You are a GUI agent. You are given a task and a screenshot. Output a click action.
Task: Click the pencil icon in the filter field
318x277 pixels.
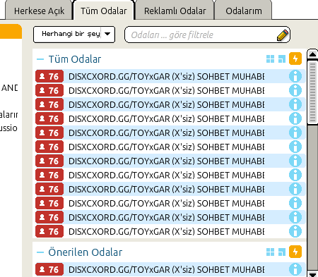(x=283, y=35)
